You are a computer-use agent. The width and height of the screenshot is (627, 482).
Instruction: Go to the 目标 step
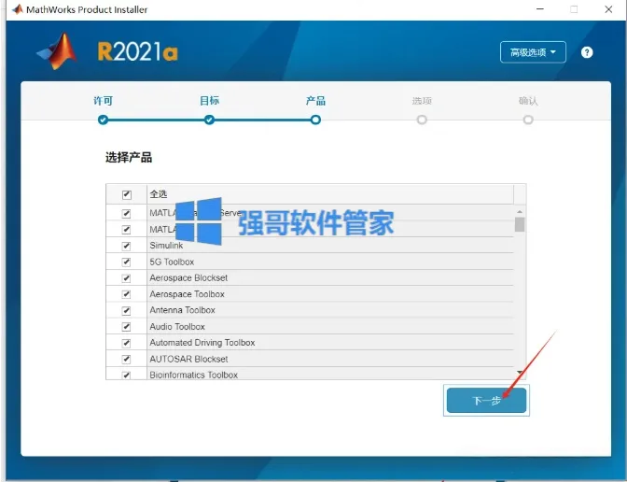(209, 101)
